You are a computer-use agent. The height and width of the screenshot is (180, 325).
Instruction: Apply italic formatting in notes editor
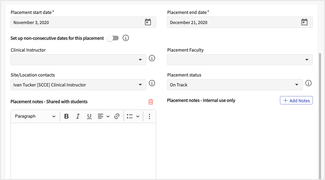click(x=78, y=116)
